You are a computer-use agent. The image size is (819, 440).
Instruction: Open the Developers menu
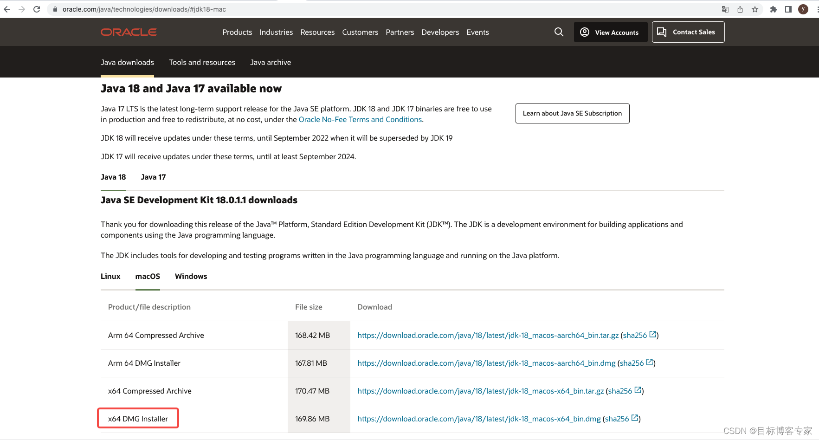click(x=440, y=32)
